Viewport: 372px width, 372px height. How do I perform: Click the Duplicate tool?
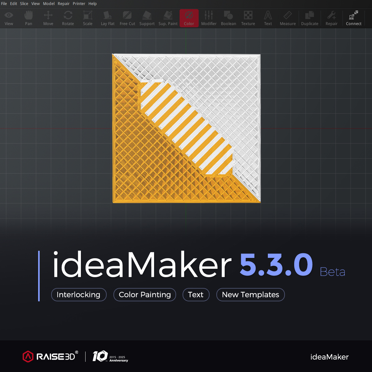click(310, 18)
